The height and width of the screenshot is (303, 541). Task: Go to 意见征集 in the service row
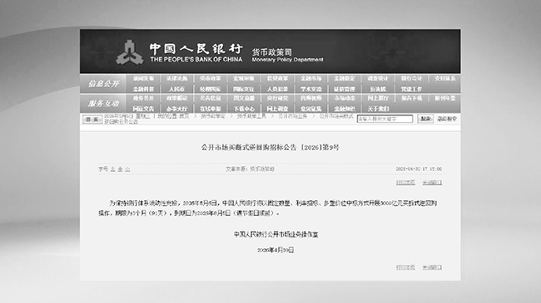point(311,109)
